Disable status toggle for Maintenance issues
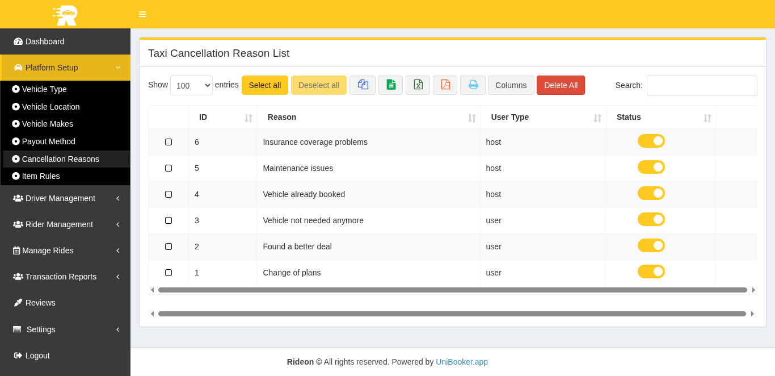The image size is (775, 376). pyautogui.click(x=651, y=167)
